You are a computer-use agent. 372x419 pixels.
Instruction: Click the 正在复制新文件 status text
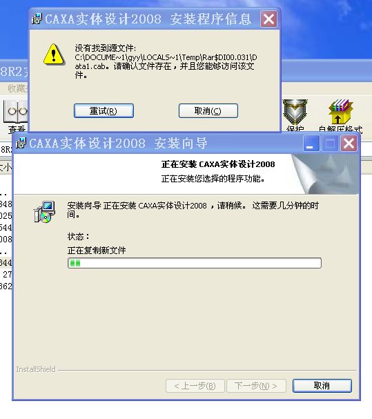click(97, 251)
